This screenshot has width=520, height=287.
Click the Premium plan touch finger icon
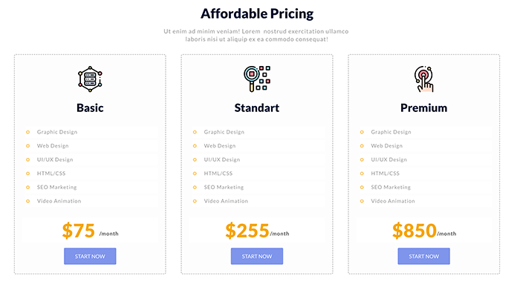pos(424,79)
